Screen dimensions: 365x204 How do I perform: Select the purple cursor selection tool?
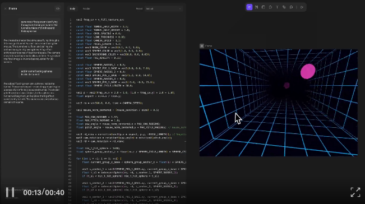tap(250, 7)
